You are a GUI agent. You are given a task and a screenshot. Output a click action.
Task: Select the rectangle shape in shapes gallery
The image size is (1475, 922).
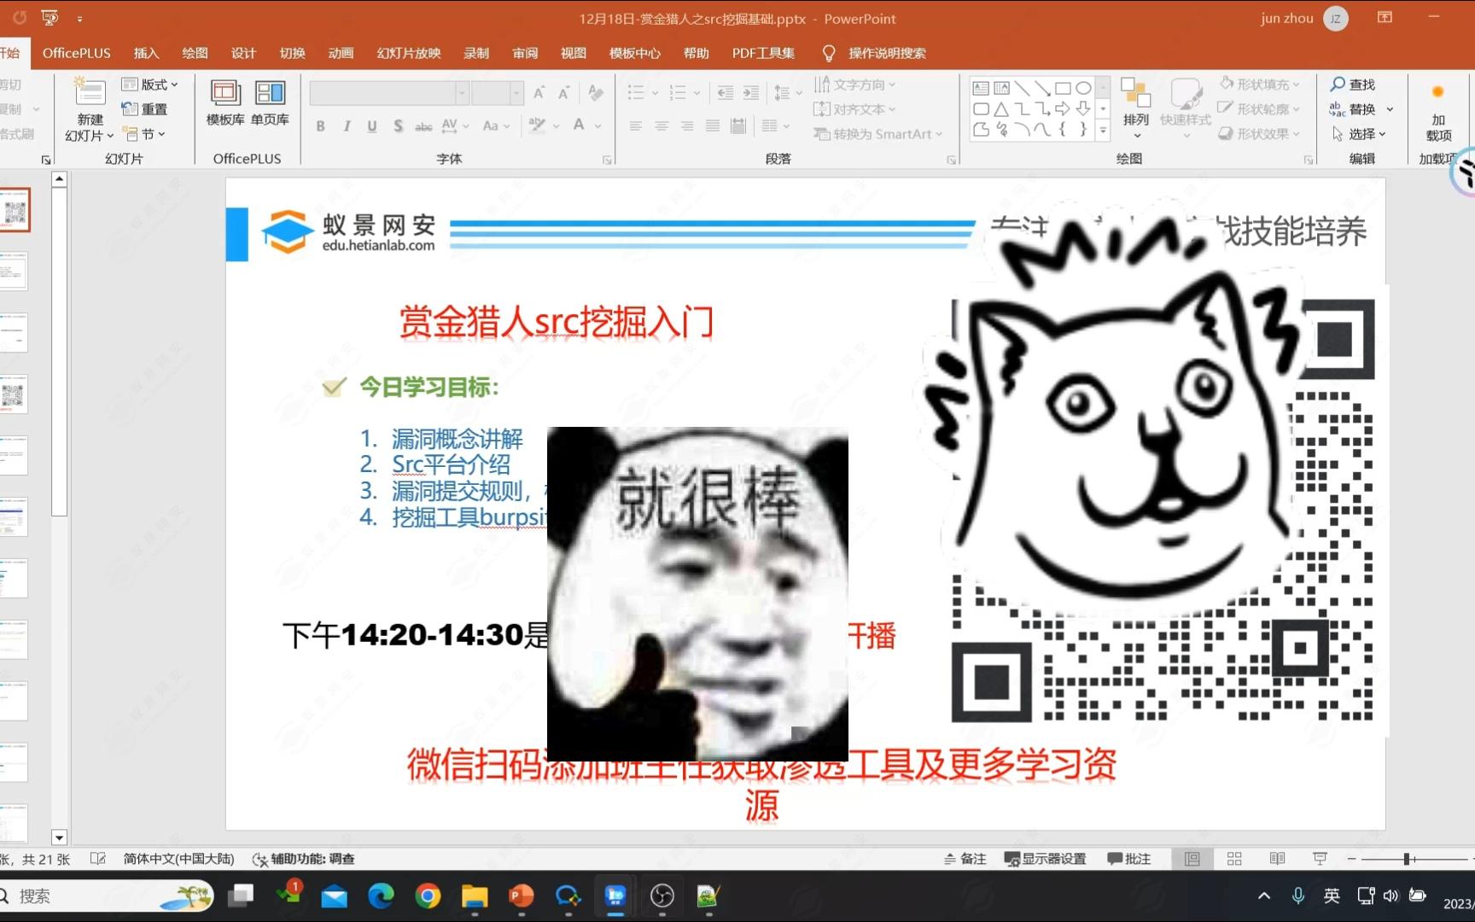tap(1063, 88)
